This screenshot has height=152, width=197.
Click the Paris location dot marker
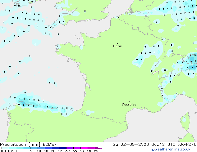(117, 43)
